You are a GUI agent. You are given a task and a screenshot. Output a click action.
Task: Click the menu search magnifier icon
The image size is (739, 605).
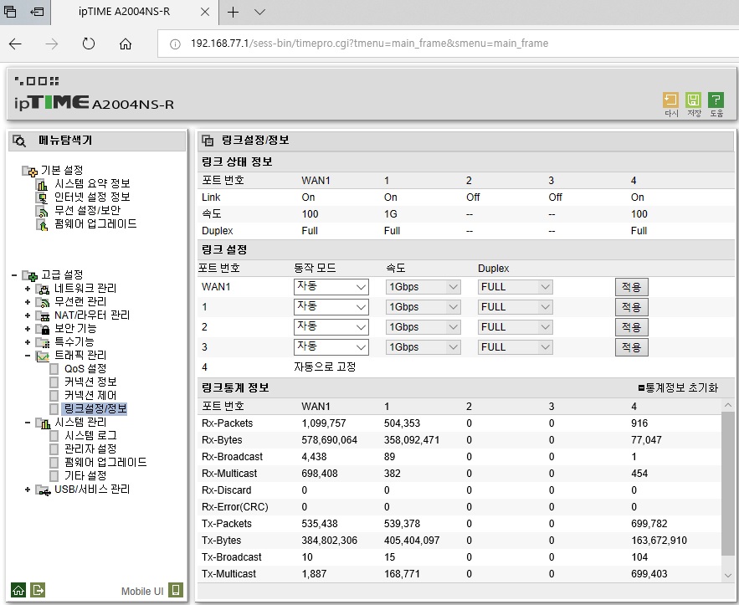[x=19, y=141]
